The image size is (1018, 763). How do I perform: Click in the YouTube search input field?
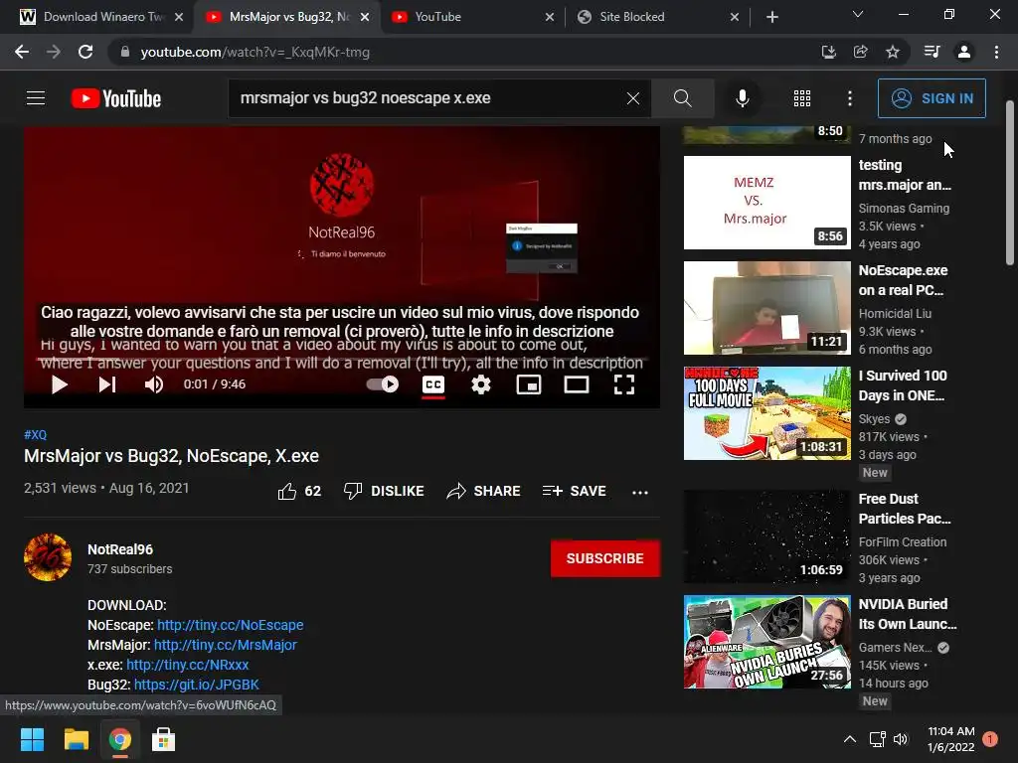pyautogui.click(x=428, y=98)
